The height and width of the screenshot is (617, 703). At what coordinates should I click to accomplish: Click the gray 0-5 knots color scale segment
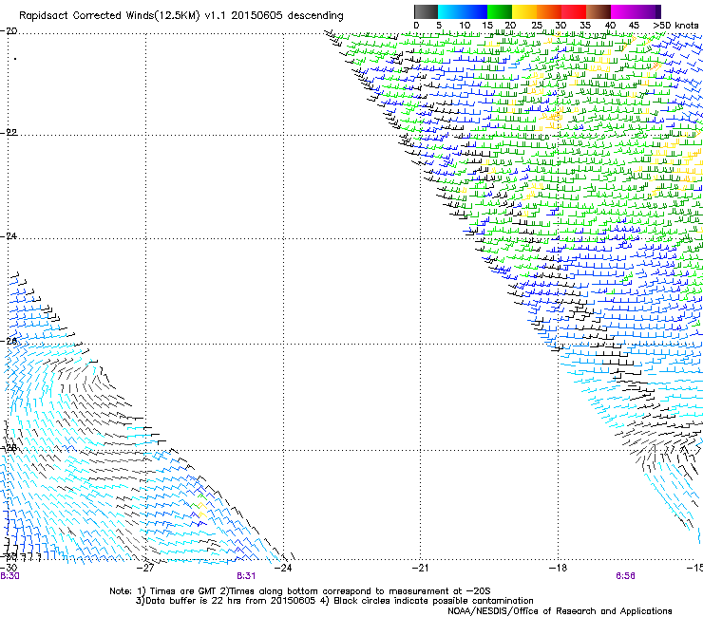click(x=426, y=11)
